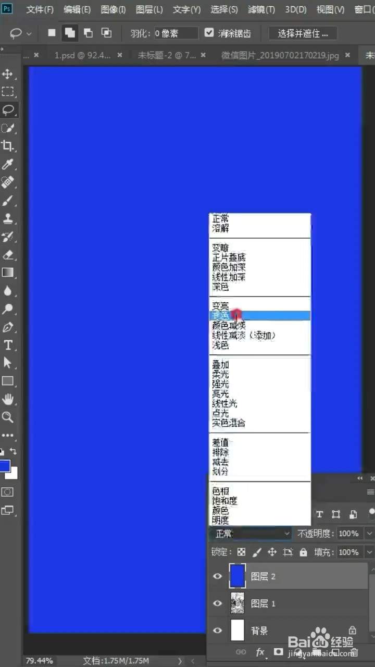Click the add layer style fx icon
Viewport: 375px width, 667px height.
tap(260, 652)
